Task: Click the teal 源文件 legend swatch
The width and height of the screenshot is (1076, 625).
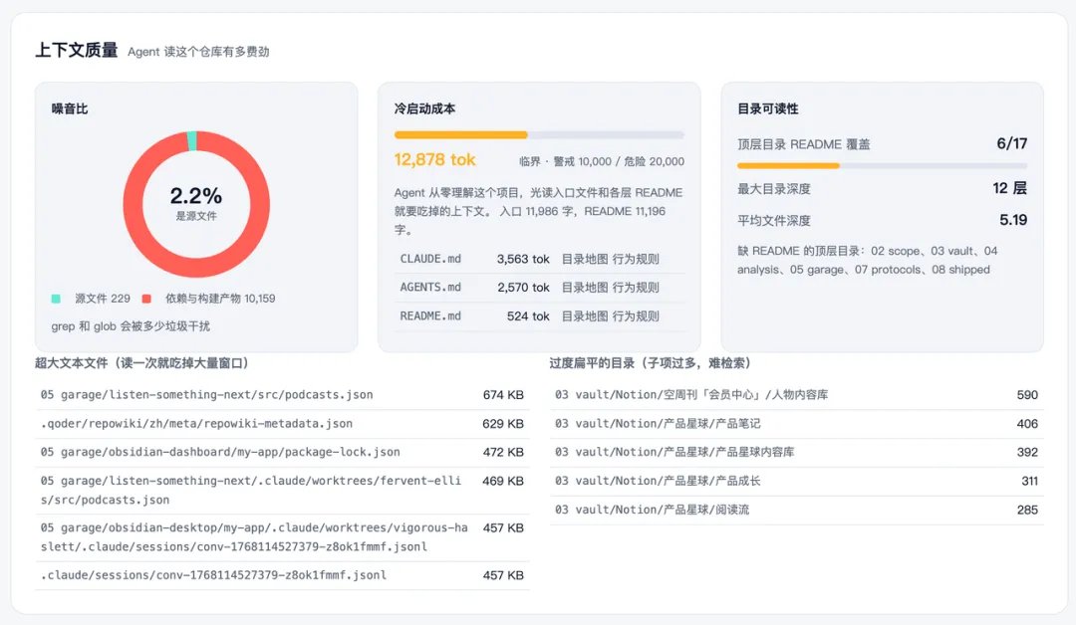Action: [x=56, y=299]
